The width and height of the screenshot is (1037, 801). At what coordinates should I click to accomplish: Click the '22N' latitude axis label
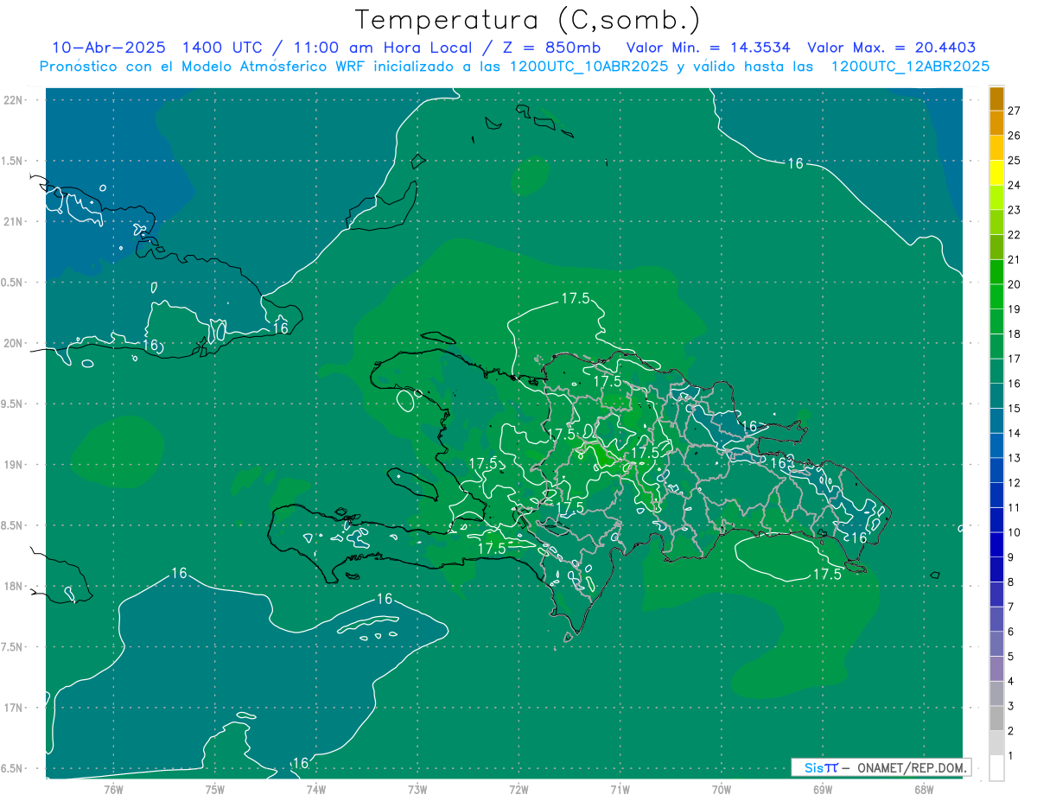(15, 100)
